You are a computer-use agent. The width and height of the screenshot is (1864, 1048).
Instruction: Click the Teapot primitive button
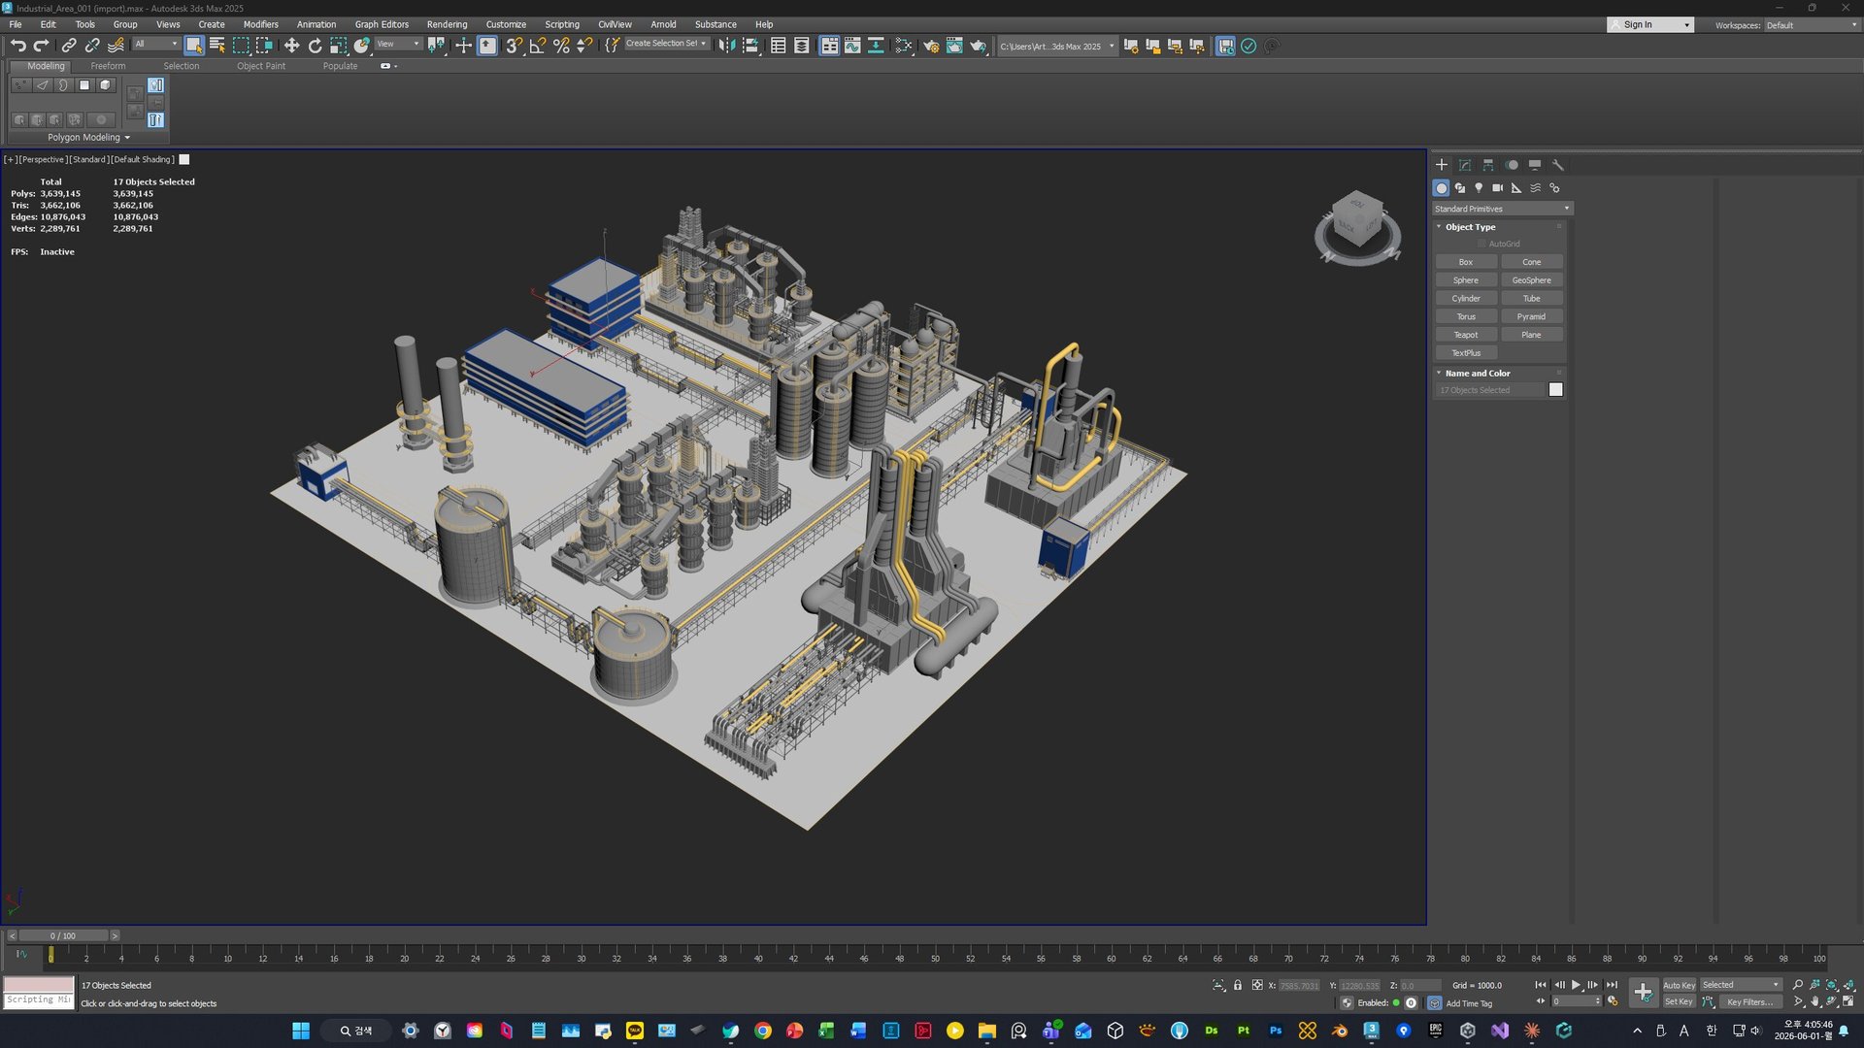(1465, 335)
